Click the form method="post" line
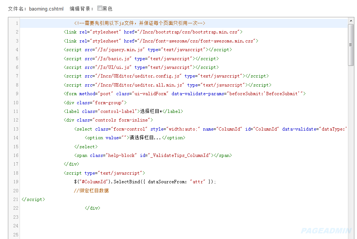This screenshot has width=357, height=239. point(185,94)
